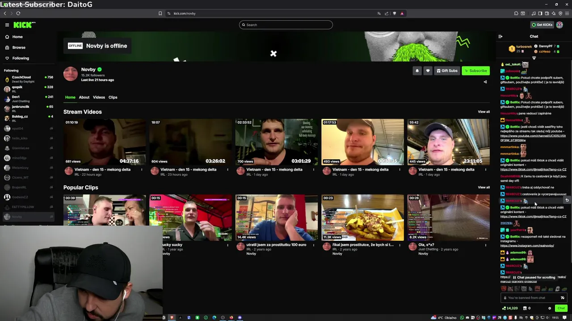Open options menu for 'Ola, s*x?' clip

[x=485, y=245]
